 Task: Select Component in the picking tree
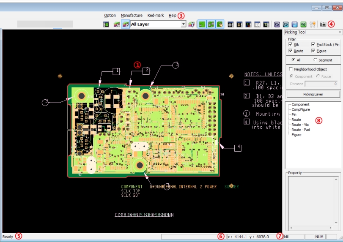pyautogui.click(x=300, y=104)
